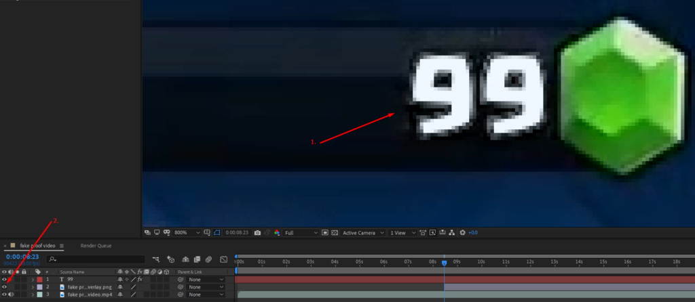Viewport: 695px width, 302px height.
Task: Open the fake proof video panel menu
Action: click(62, 246)
